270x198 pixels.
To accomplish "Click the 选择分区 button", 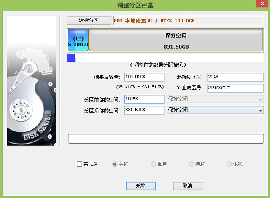I will [89, 21].
